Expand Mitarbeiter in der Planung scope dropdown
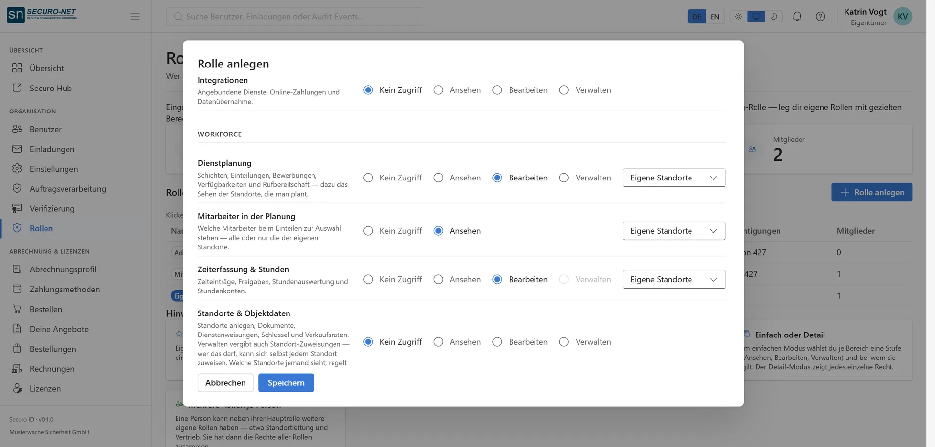Screen dimensions: 935x447 674,231
